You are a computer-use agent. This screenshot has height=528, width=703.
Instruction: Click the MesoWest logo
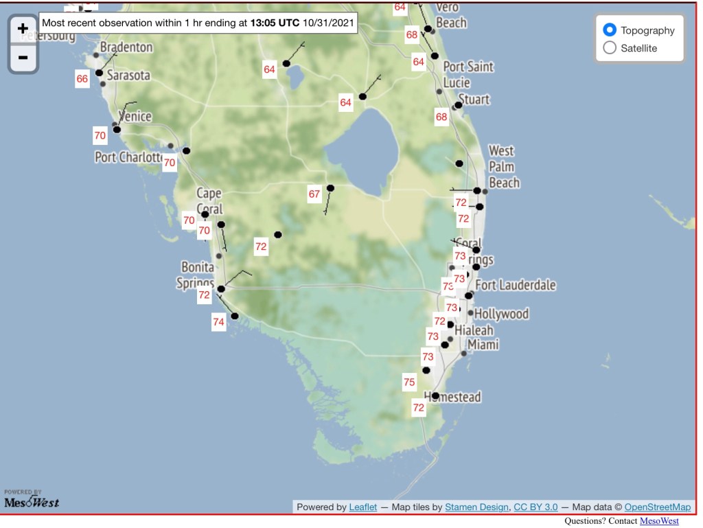click(x=31, y=500)
